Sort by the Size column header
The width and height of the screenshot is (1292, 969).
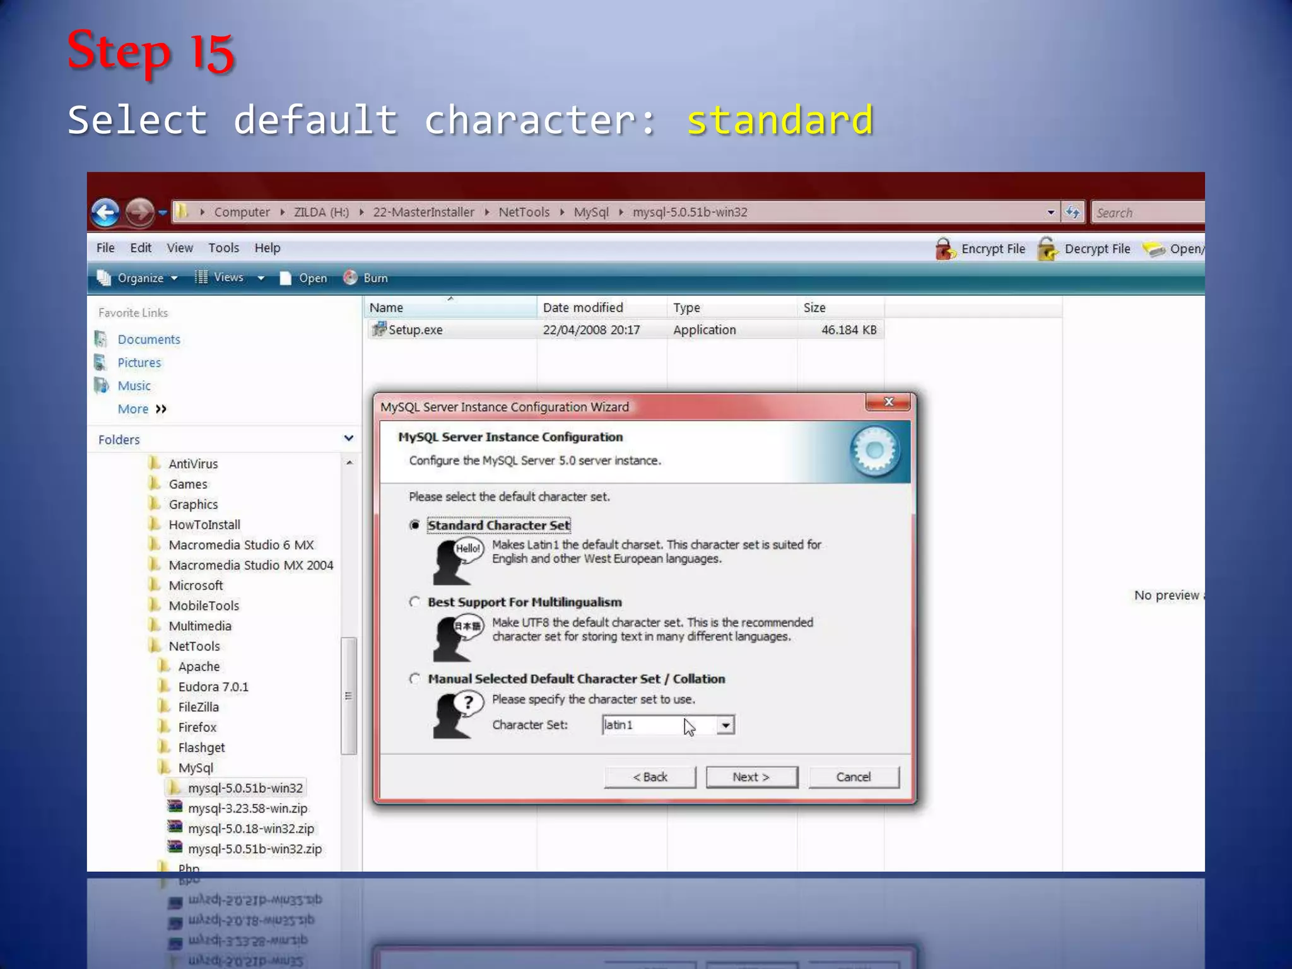click(x=841, y=307)
